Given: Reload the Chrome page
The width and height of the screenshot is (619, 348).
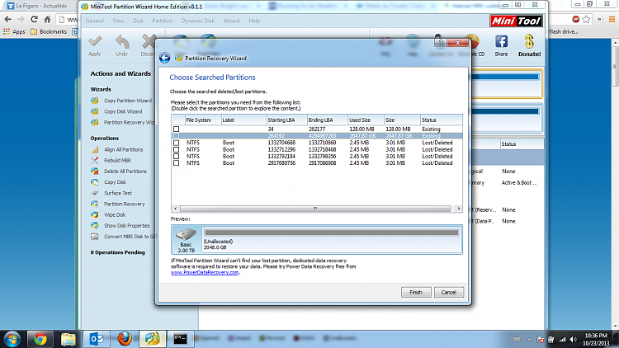Looking at the screenshot, I should (x=35, y=19).
